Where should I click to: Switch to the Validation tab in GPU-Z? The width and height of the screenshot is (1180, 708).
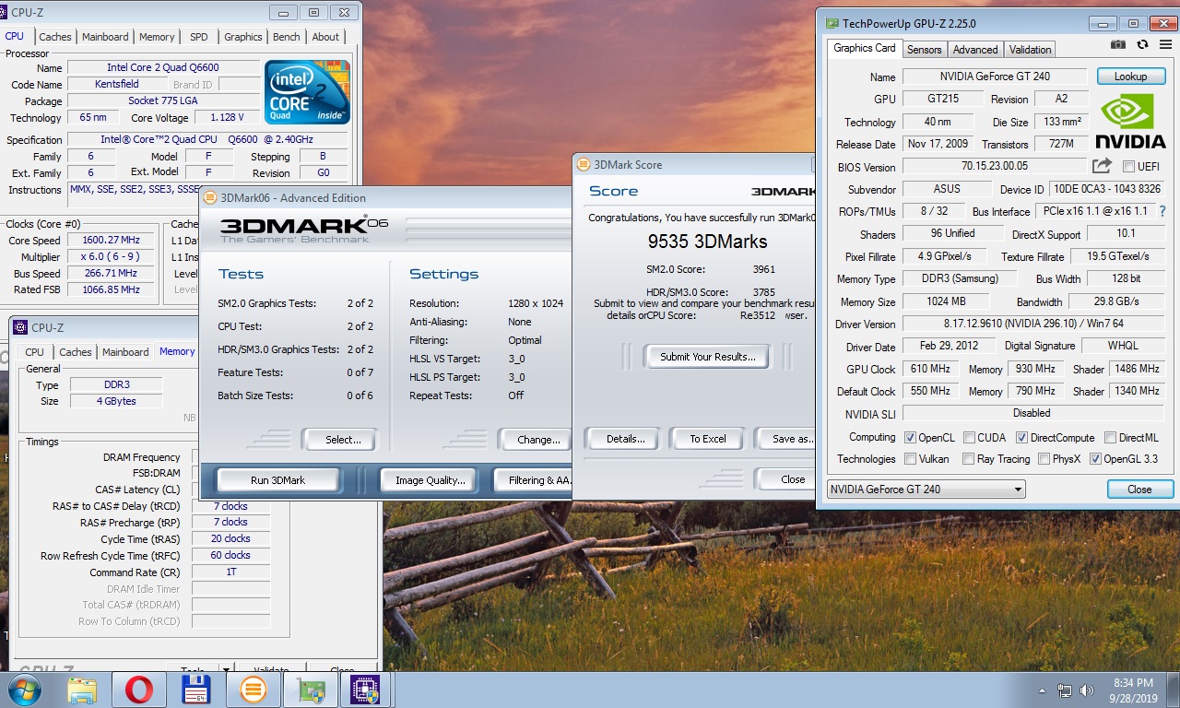coord(1030,50)
